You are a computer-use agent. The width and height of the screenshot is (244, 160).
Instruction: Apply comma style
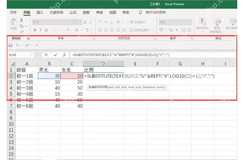[x=177, y=30]
